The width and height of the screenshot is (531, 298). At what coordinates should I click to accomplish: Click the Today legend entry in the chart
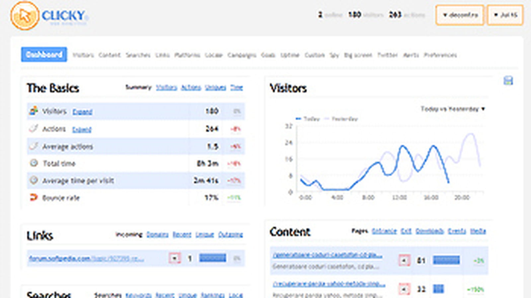308,119
